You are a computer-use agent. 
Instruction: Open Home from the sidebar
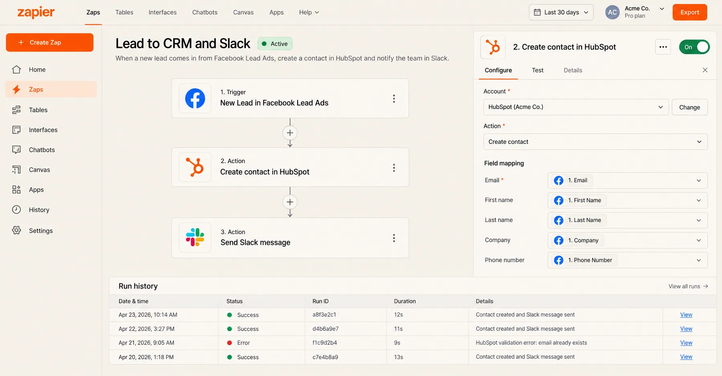tap(51, 69)
